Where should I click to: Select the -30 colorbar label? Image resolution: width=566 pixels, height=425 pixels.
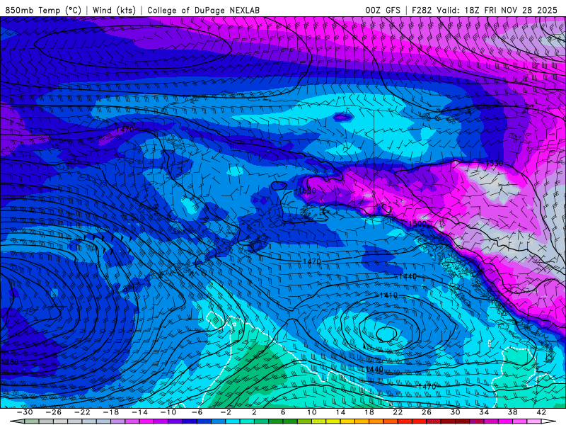point(25,412)
